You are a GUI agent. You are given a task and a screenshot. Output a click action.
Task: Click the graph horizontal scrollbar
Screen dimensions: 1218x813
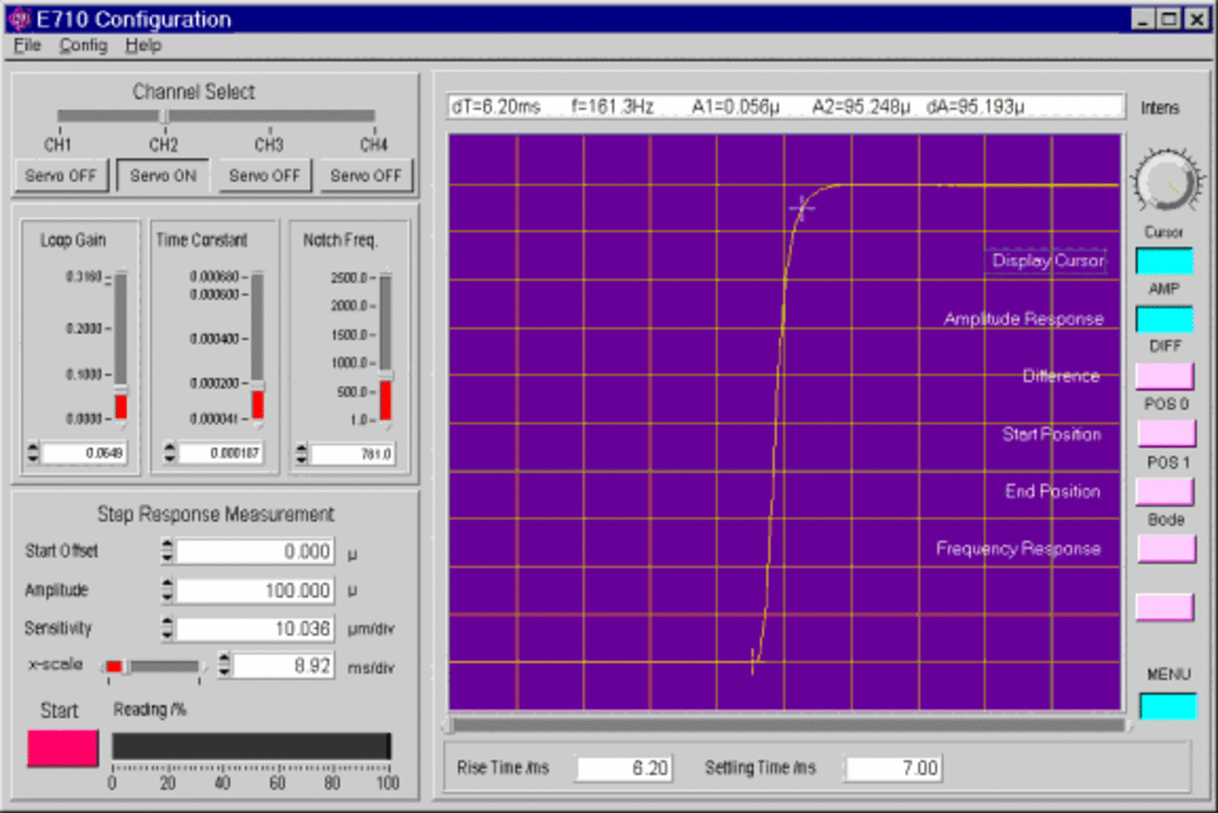click(787, 725)
